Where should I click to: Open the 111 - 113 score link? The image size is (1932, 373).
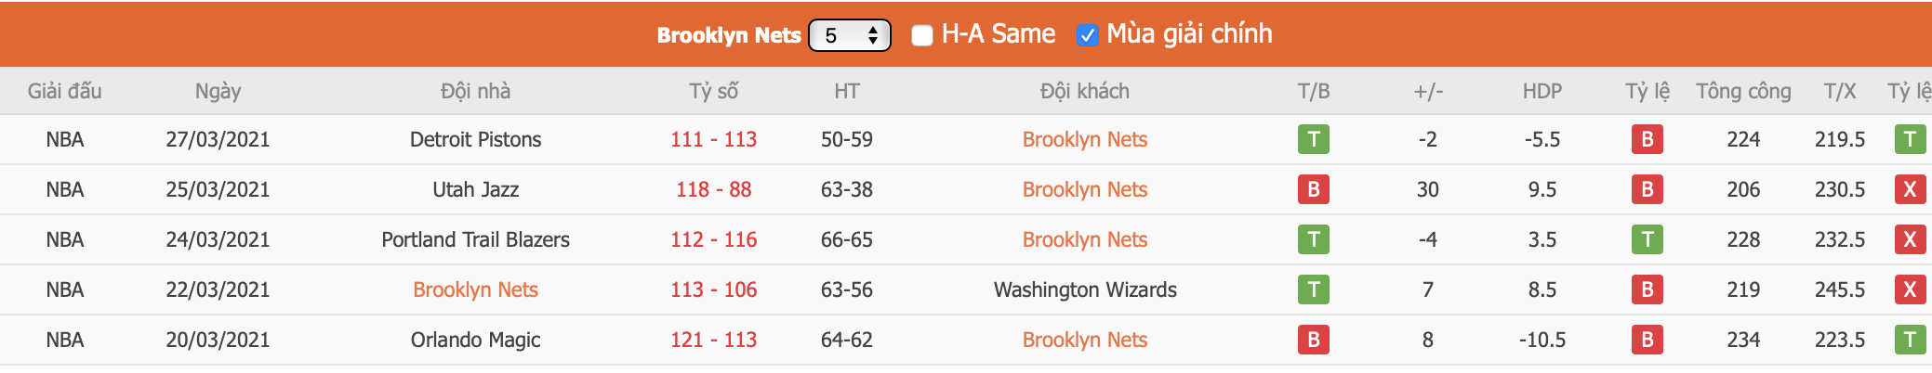(713, 139)
